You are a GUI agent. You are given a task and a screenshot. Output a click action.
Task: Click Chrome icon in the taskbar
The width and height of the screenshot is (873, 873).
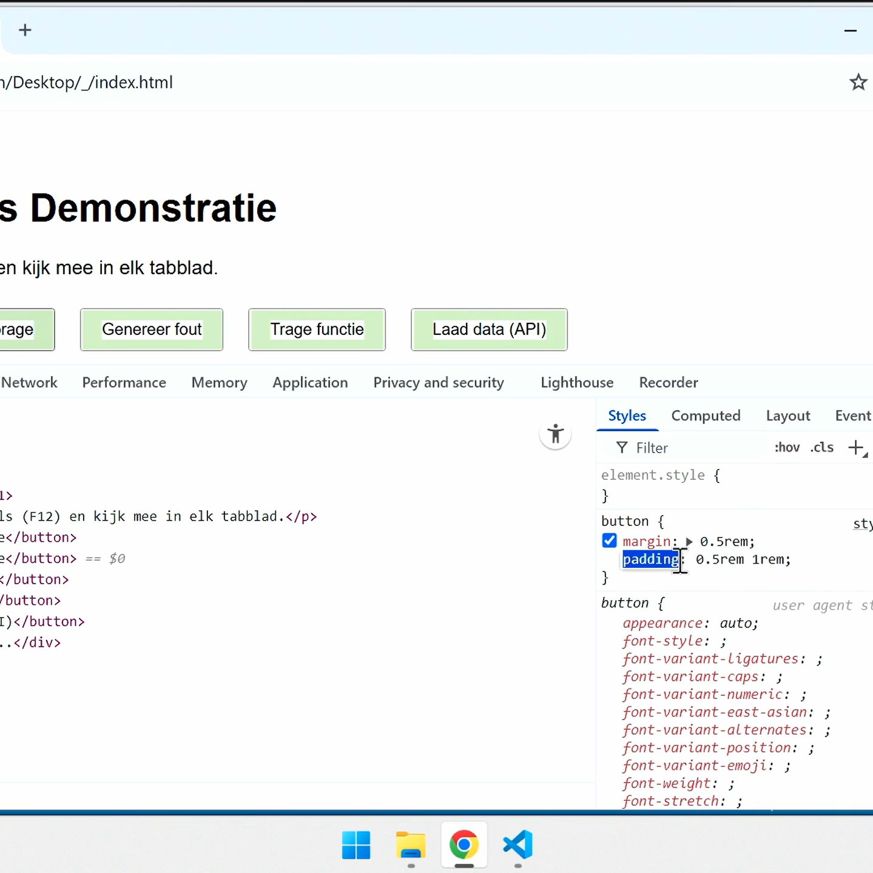coord(464,845)
